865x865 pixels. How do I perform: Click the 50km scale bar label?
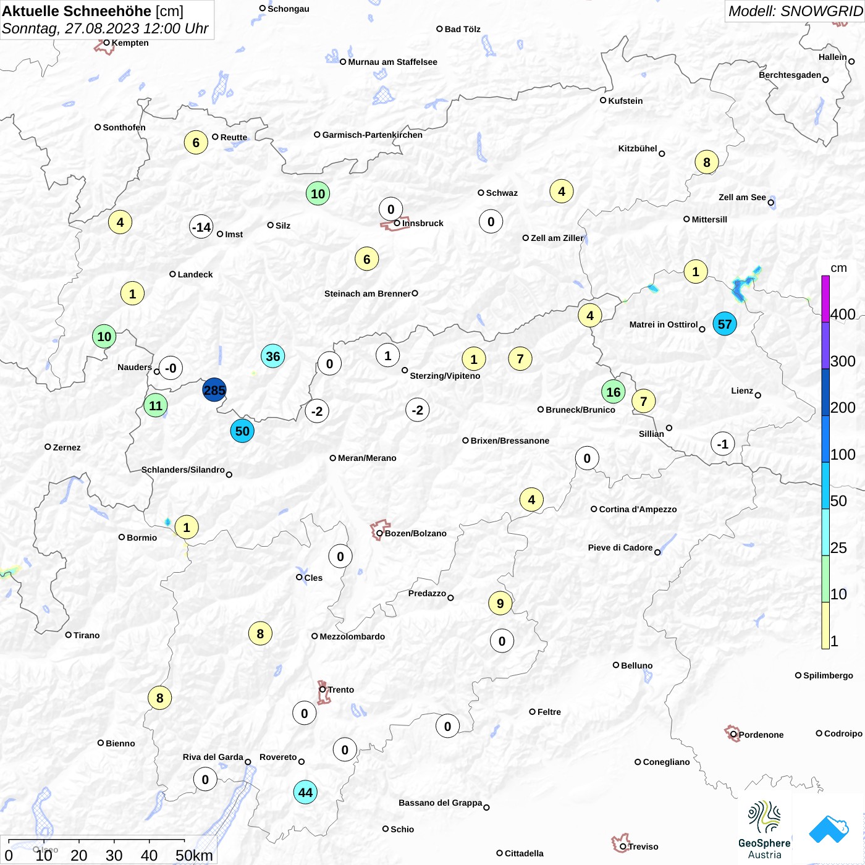click(x=194, y=855)
